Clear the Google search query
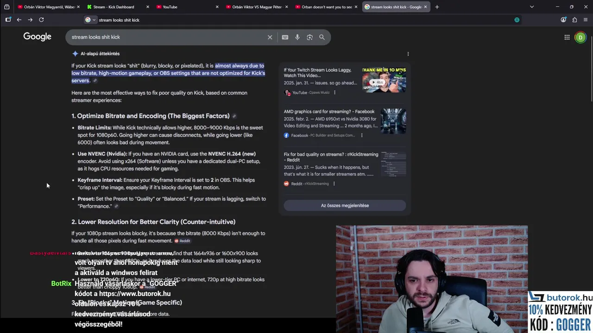The width and height of the screenshot is (593, 333). click(x=270, y=37)
